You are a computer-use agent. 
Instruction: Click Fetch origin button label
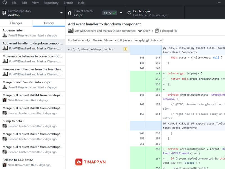[141, 11]
